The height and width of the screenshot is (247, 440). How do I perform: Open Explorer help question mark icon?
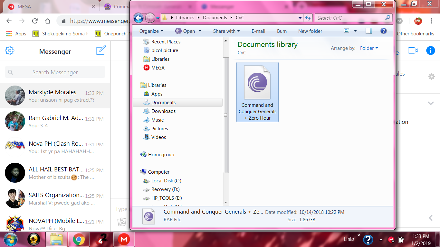[x=383, y=31]
